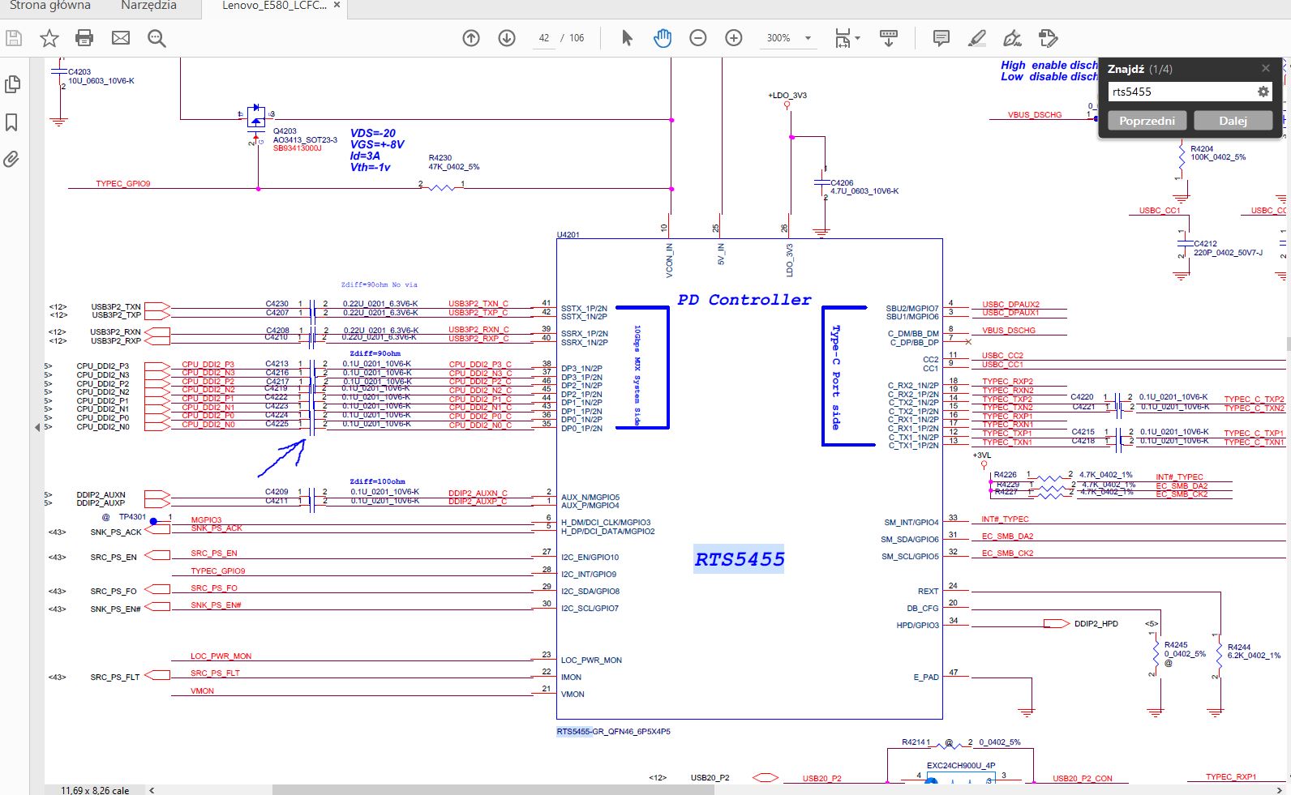
Task: Click the EXC24CH900U_4P component label
Action: 961,766
